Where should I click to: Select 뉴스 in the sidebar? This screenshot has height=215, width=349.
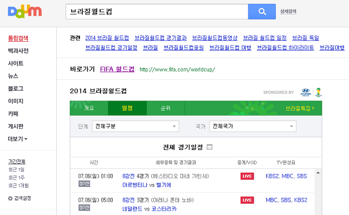(x=13, y=76)
